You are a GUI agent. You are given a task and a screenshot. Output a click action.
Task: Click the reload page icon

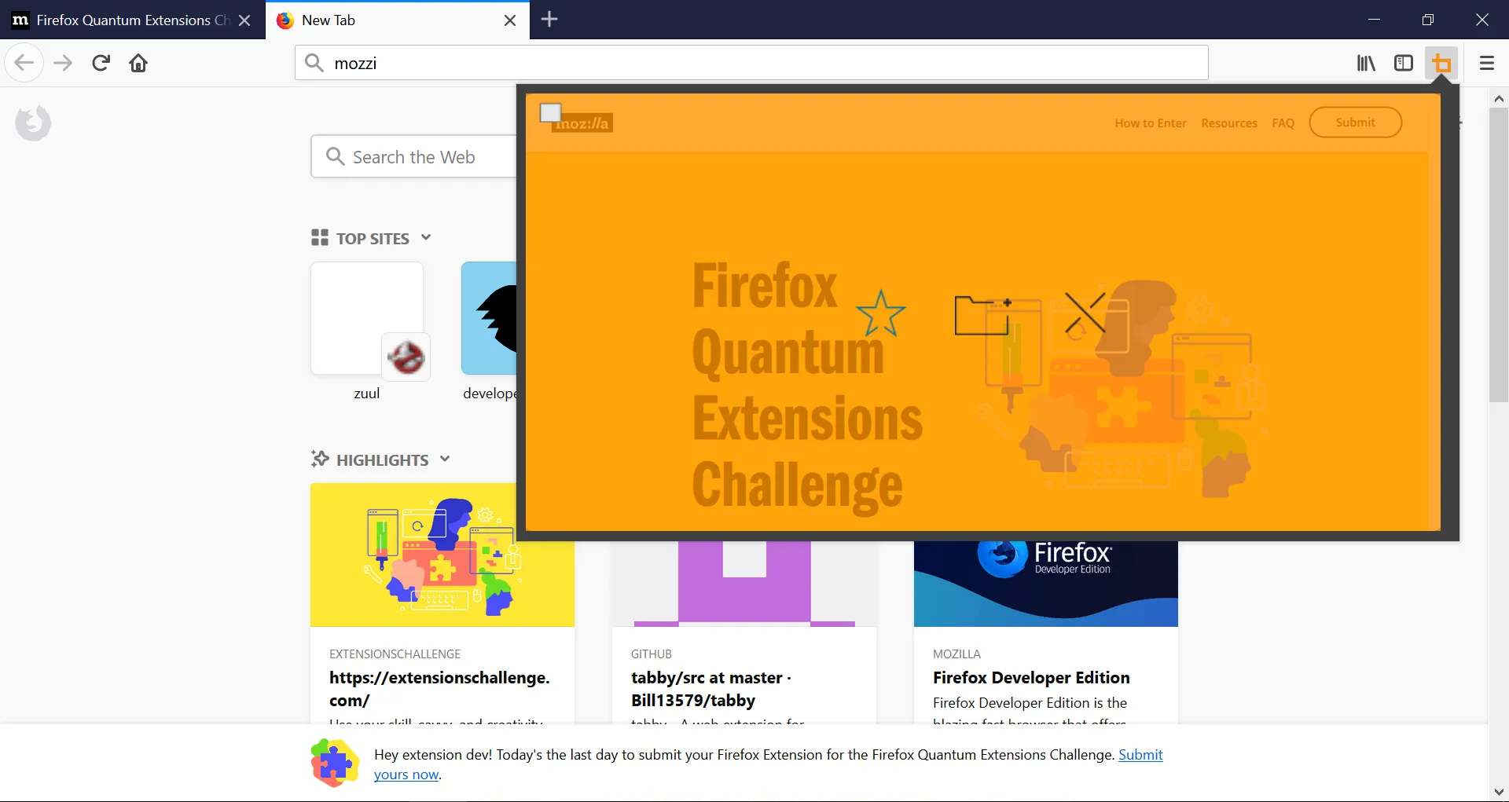100,63
